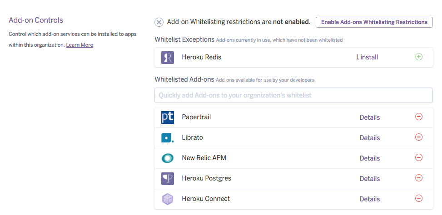The image size is (442, 215).
Task: Click the Heroku Postgres logo icon
Action: 168,179
